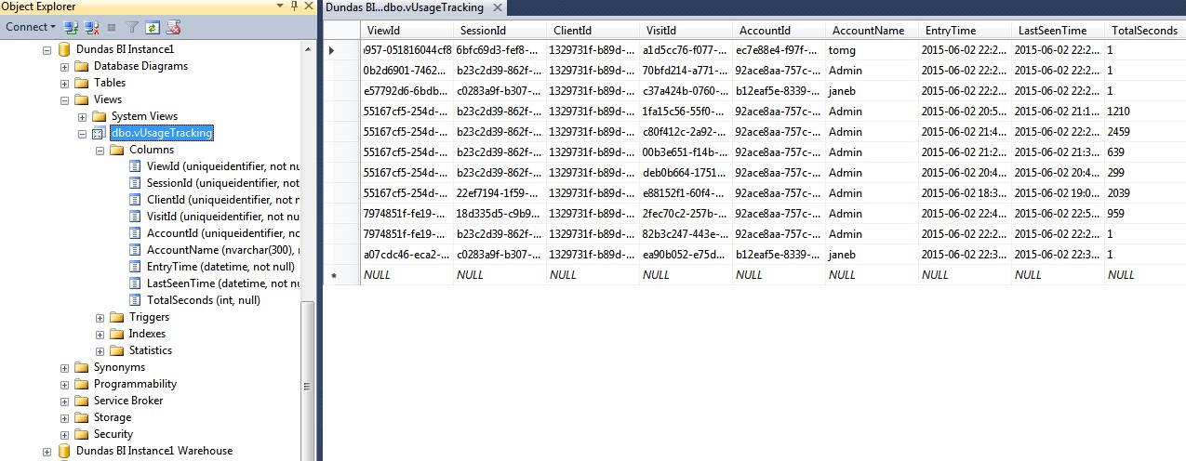Click the Views folder icon
Viewport: 1186px width, 461px height.
pyautogui.click(x=81, y=99)
